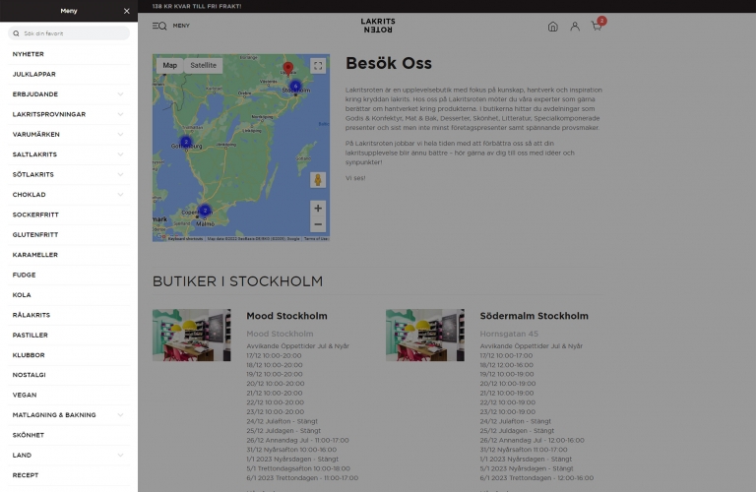Click Mood Stockholm store heading

click(x=286, y=316)
